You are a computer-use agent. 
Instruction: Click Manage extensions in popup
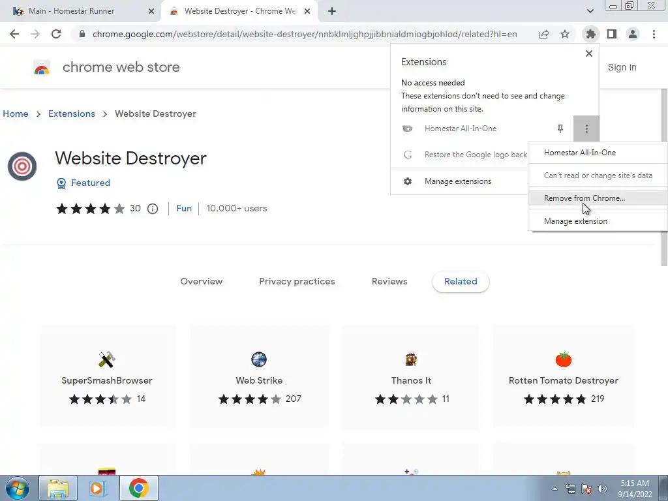[x=458, y=181]
